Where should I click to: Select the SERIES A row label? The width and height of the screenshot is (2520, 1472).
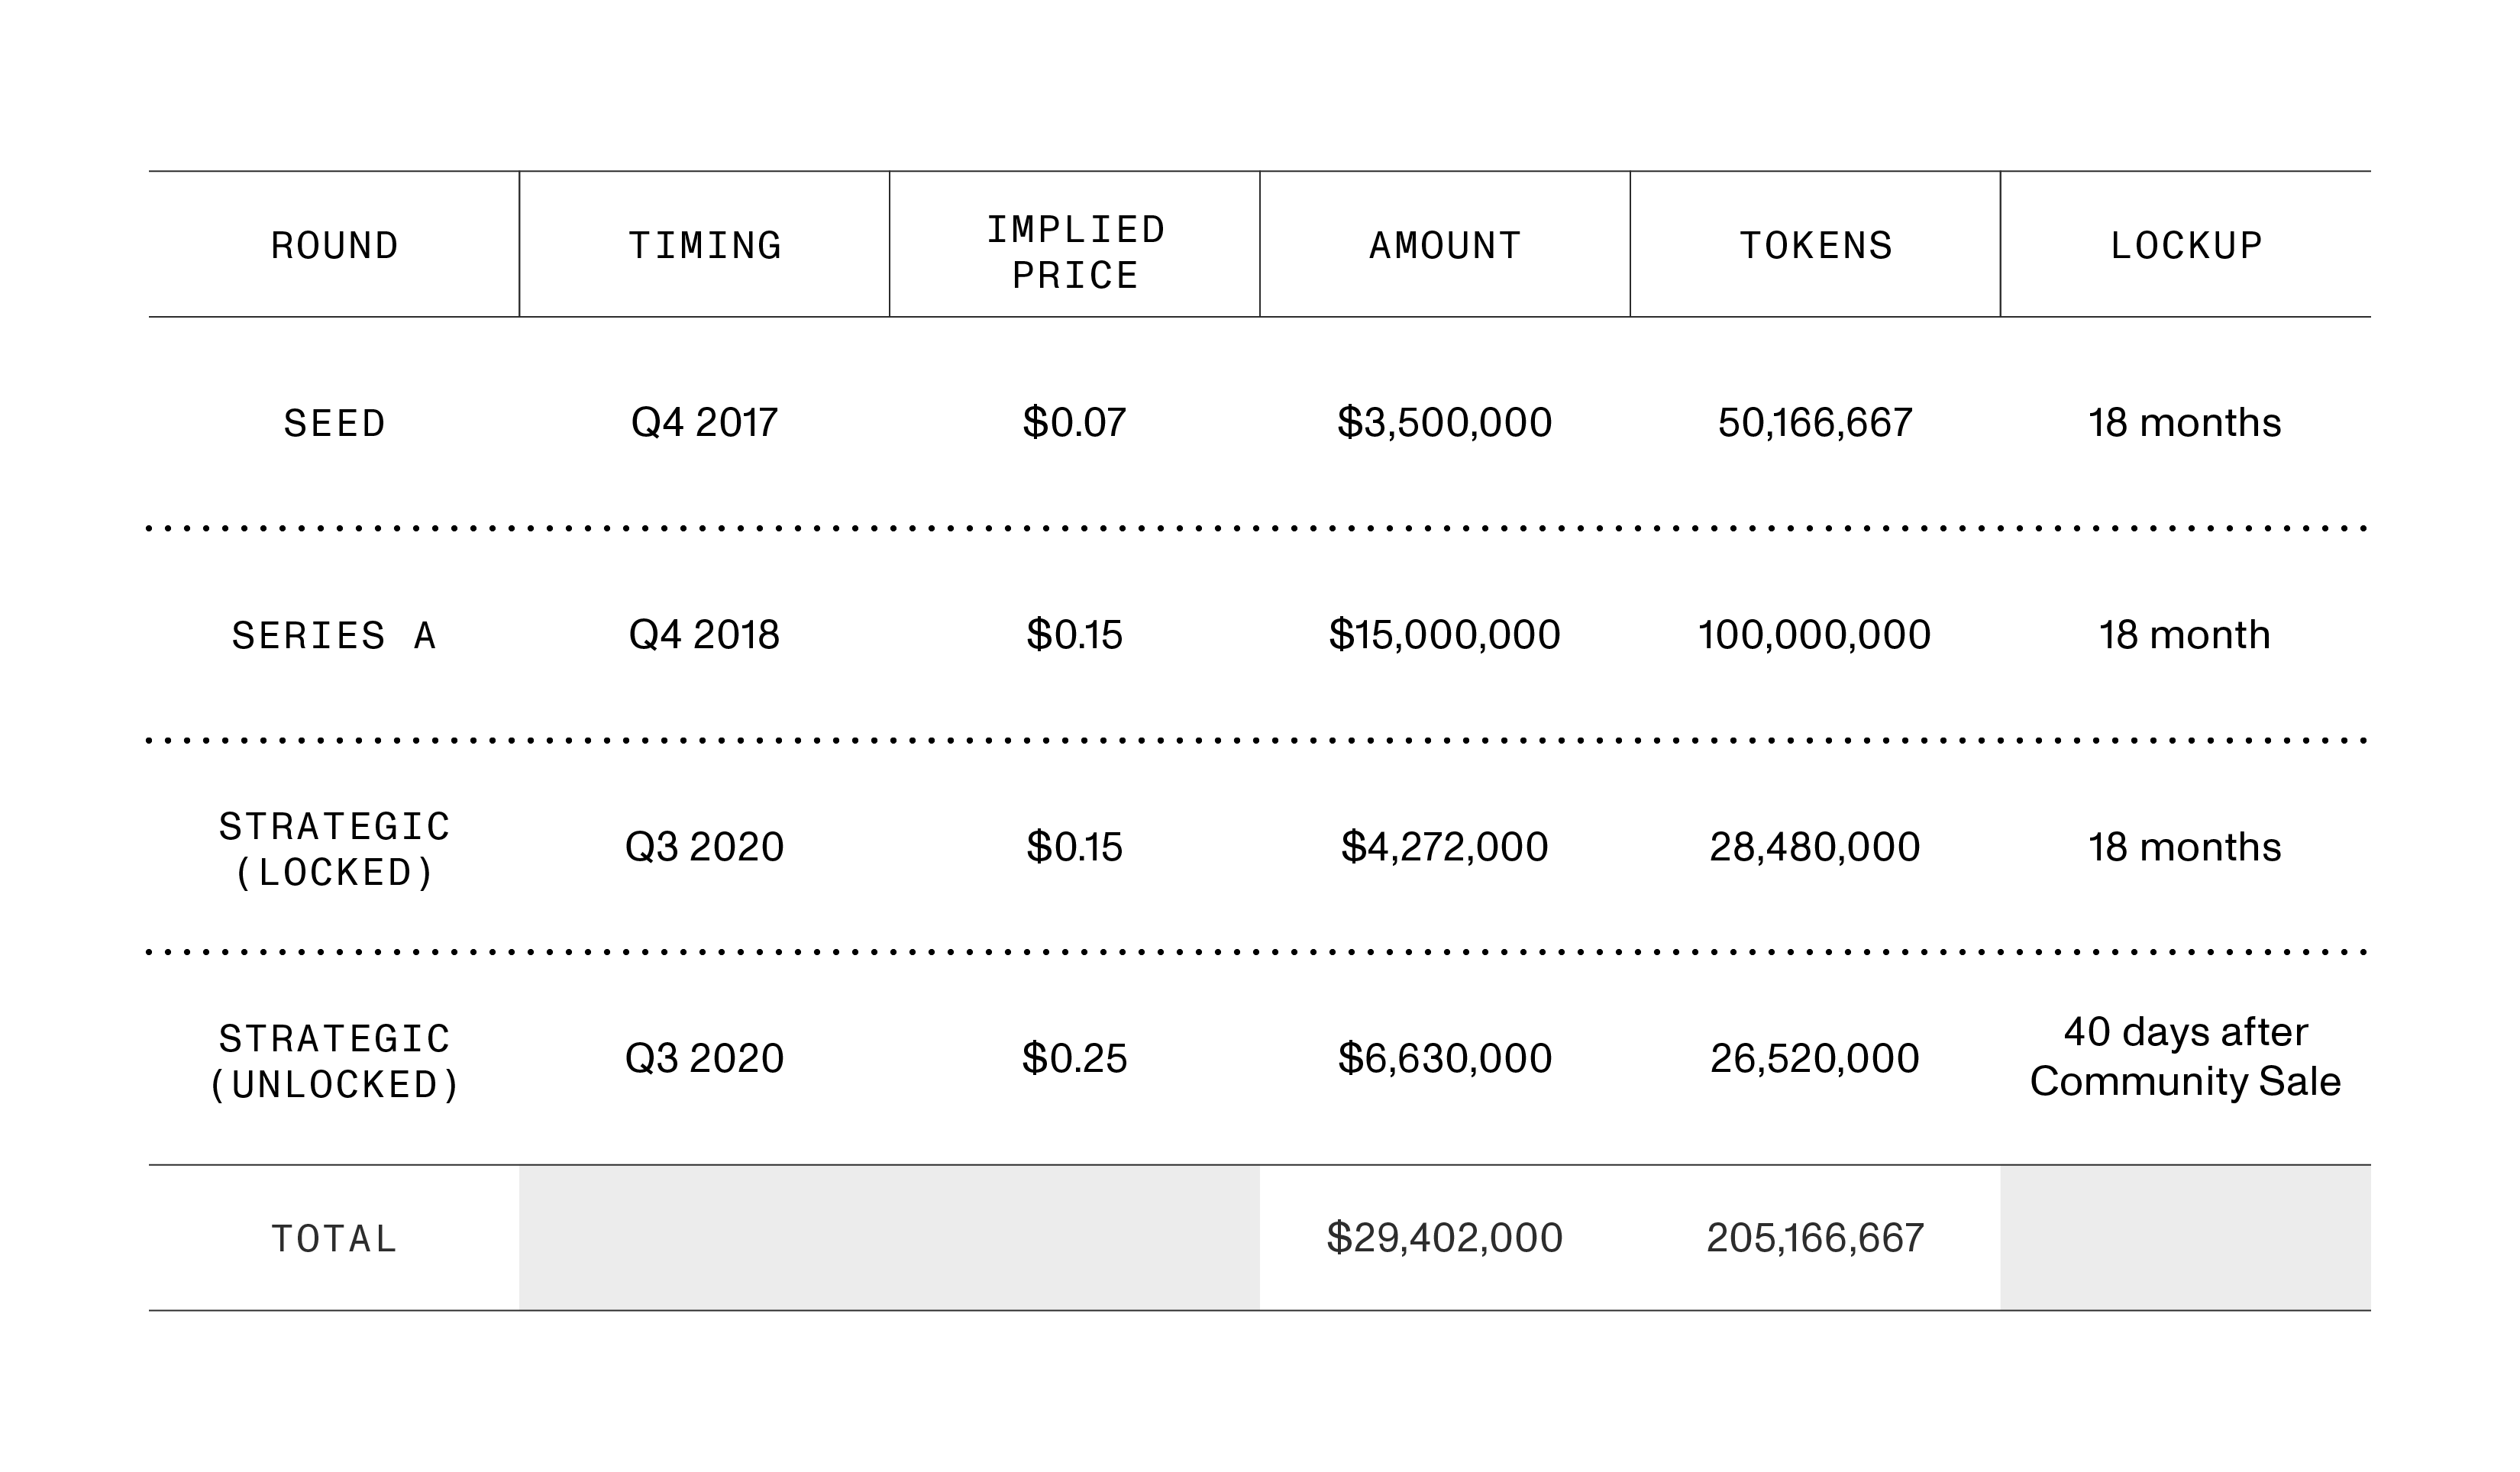(x=334, y=635)
